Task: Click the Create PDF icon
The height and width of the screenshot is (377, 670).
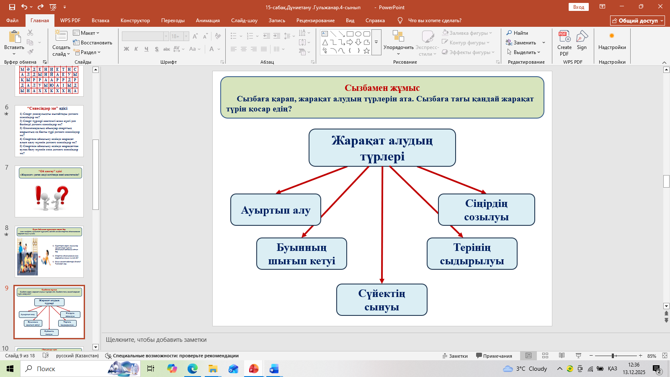Action: pyautogui.click(x=564, y=37)
